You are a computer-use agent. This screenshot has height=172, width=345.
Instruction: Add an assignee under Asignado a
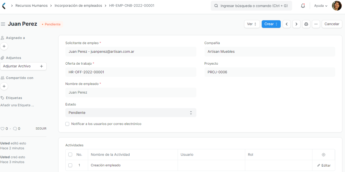4,46
